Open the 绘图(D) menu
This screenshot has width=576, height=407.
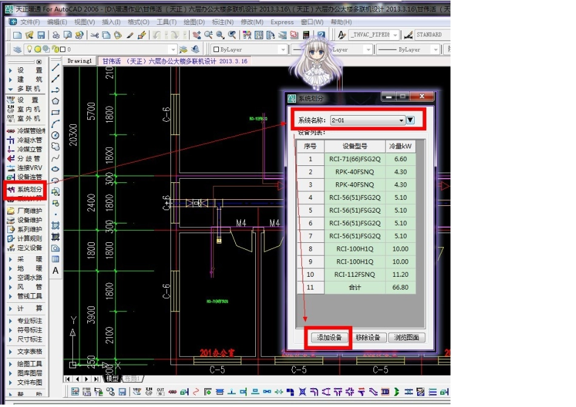[193, 22]
